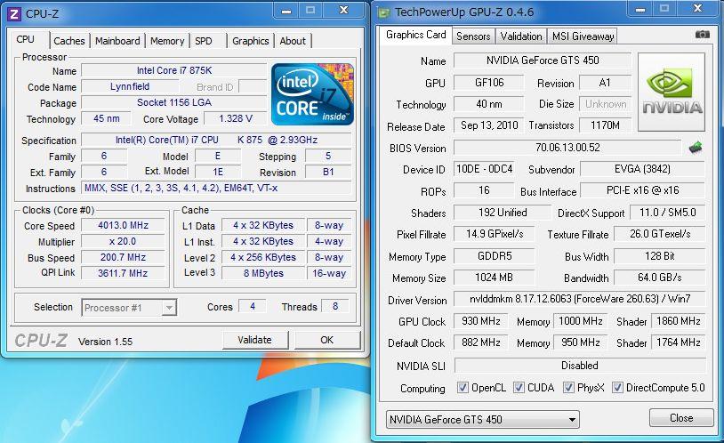This screenshot has width=724, height=443.
Task: Click the Texture Fillrate value 26.0 GTexel/s
Action: (x=659, y=234)
